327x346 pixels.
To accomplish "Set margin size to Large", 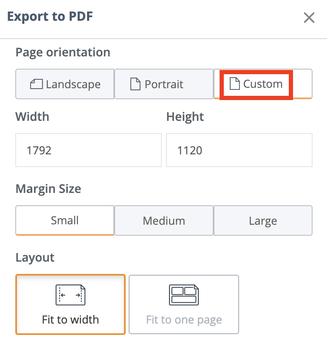I will [263, 220].
